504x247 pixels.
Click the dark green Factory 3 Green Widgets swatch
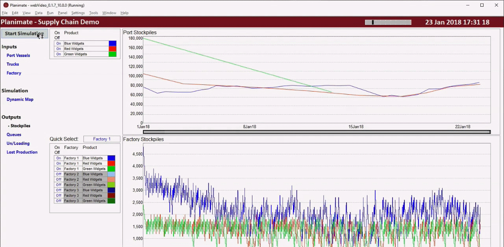click(111, 201)
